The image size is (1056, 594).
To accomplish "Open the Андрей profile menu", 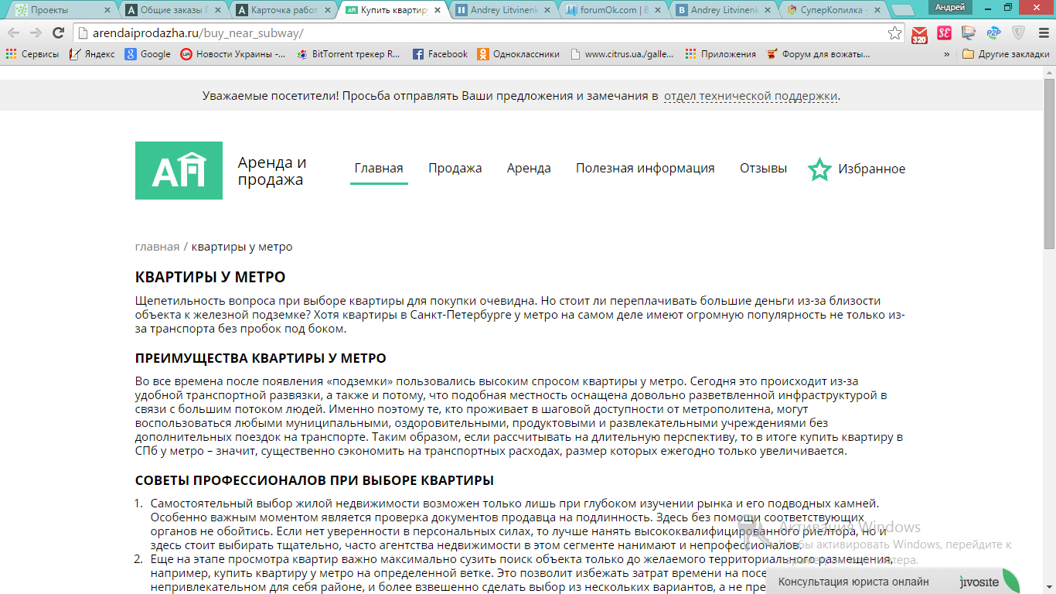I will coord(950,7).
